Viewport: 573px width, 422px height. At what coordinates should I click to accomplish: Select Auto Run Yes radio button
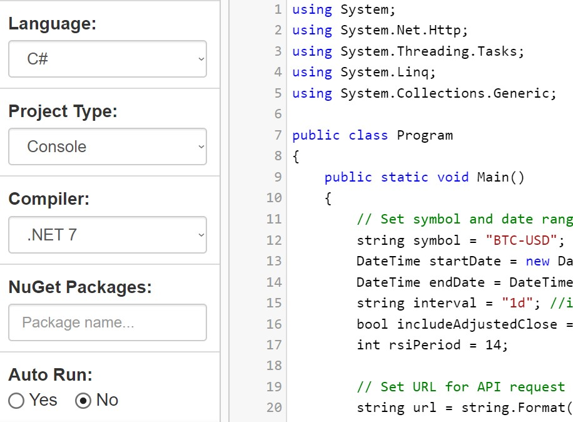16,401
